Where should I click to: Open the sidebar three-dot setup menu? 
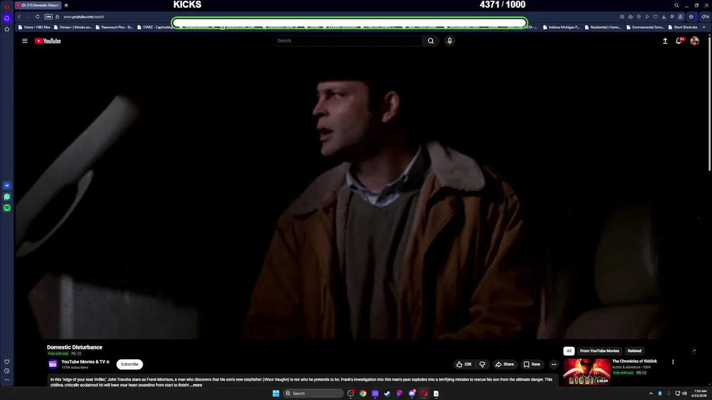tap(7, 380)
